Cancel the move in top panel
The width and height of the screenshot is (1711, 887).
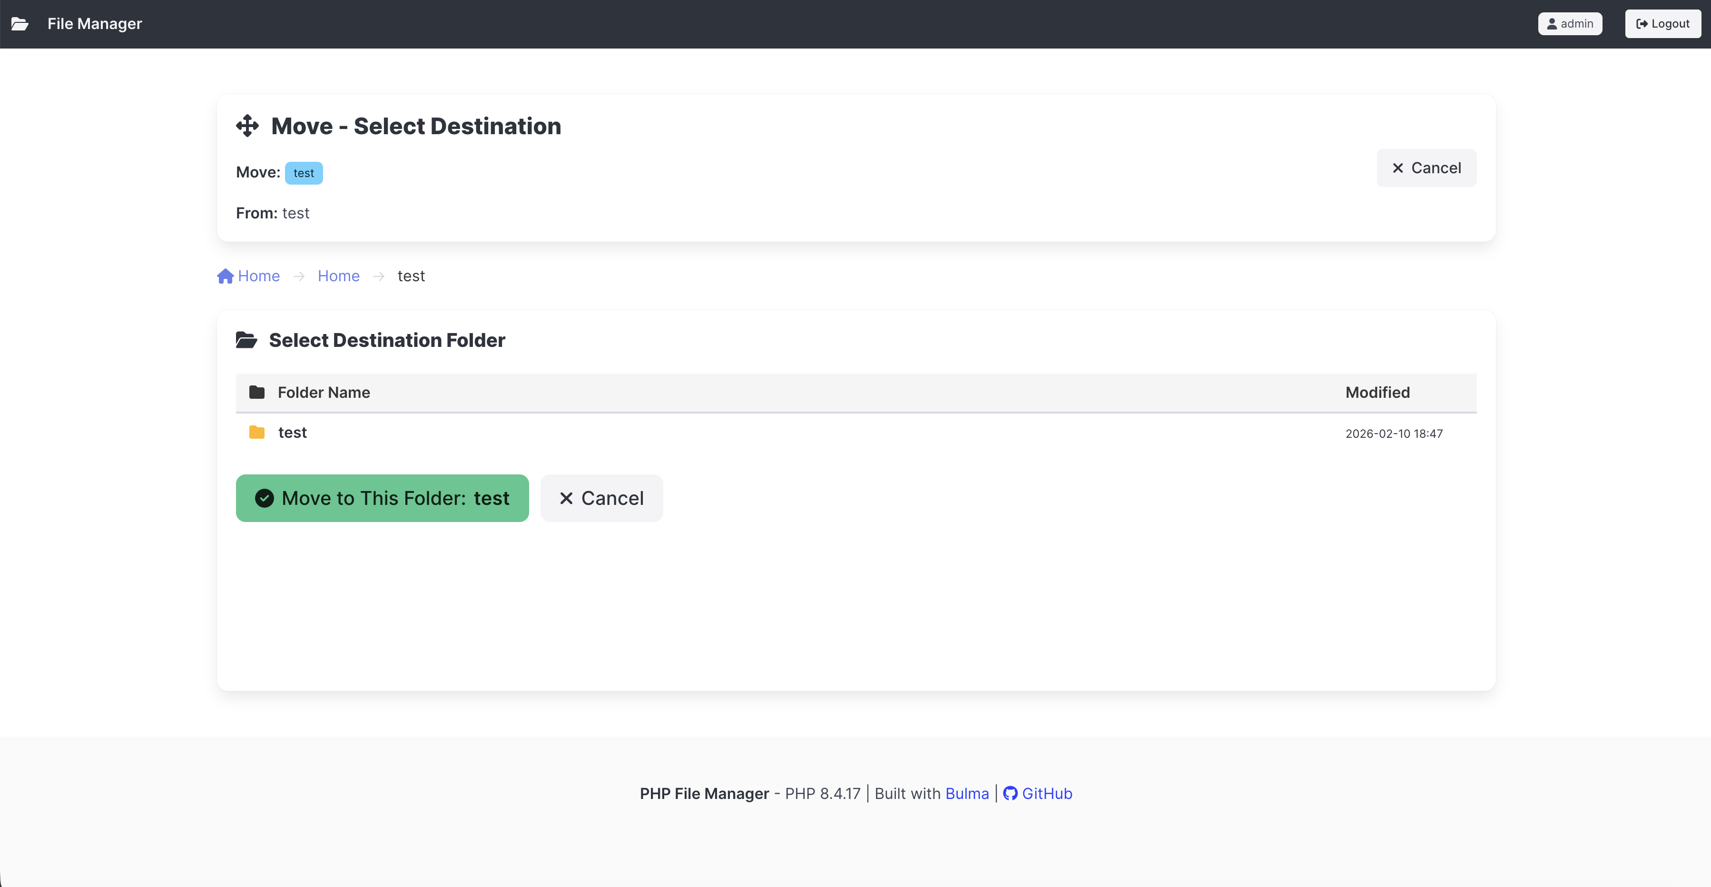click(x=1426, y=168)
